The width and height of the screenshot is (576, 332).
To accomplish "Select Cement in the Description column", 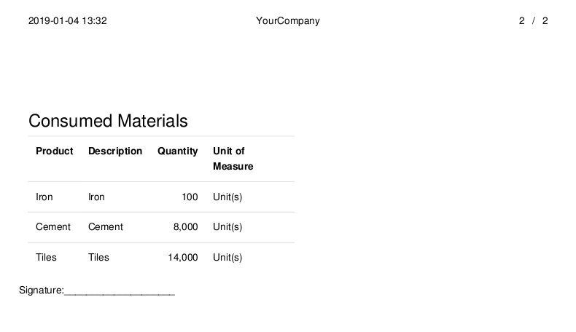I will (106, 226).
